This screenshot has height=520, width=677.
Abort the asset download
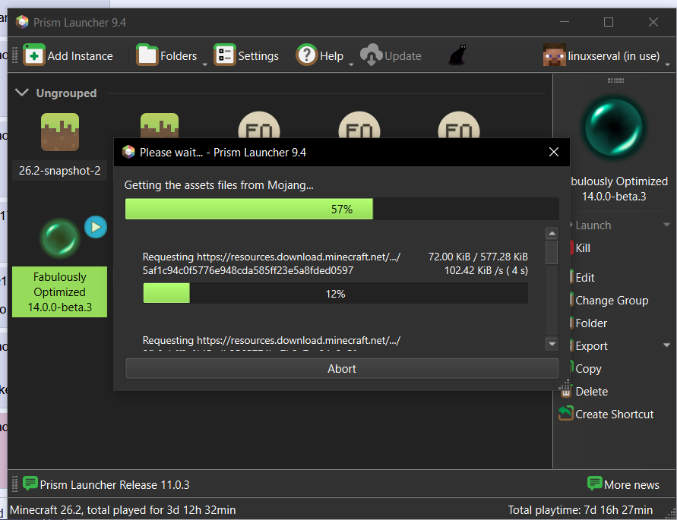click(x=341, y=368)
